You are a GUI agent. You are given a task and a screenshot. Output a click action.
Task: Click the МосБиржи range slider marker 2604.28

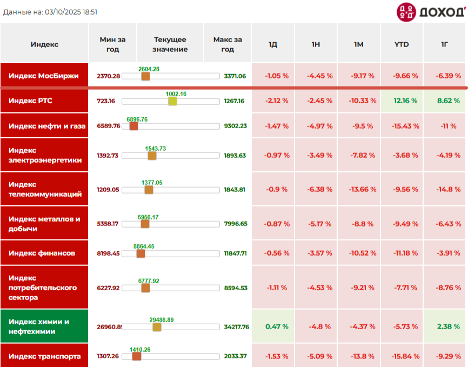(x=146, y=76)
